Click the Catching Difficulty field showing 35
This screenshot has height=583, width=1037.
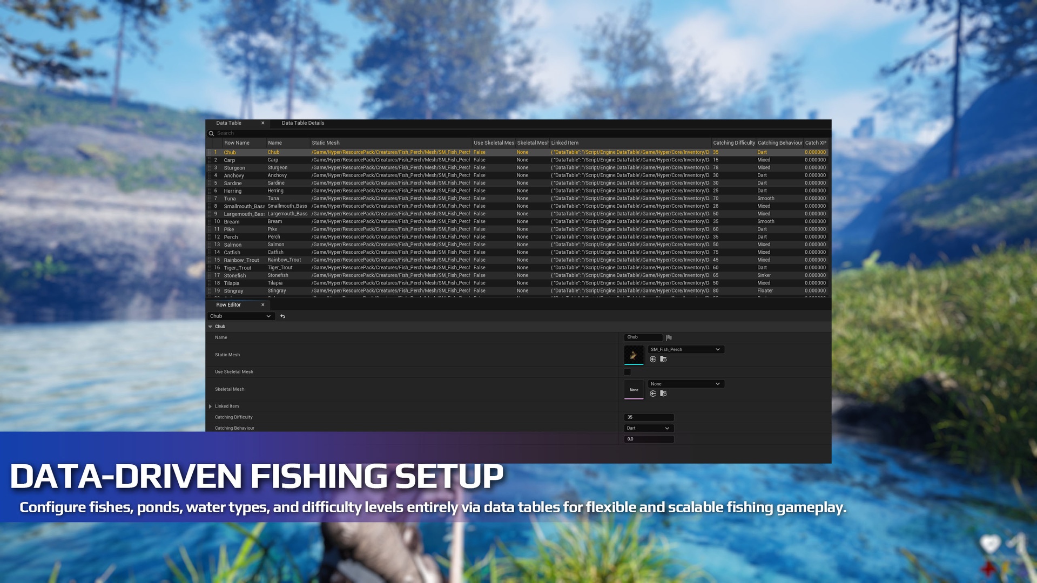tap(649, 417)
